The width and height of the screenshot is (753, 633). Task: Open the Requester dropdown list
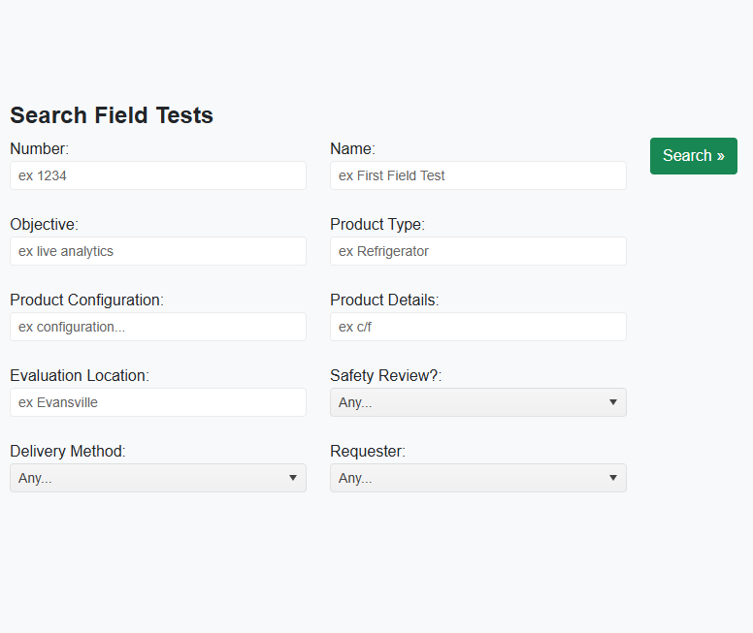point(478,478)
